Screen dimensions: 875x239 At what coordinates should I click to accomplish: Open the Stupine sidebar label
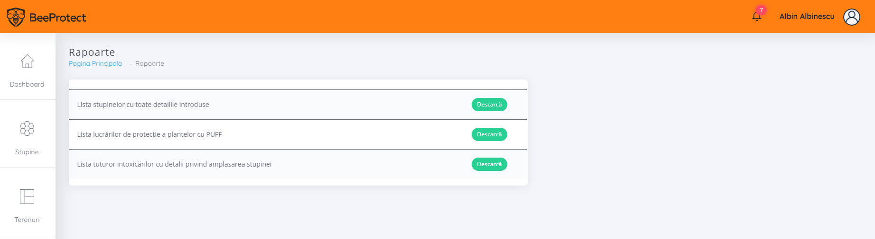tap(27, 152)
